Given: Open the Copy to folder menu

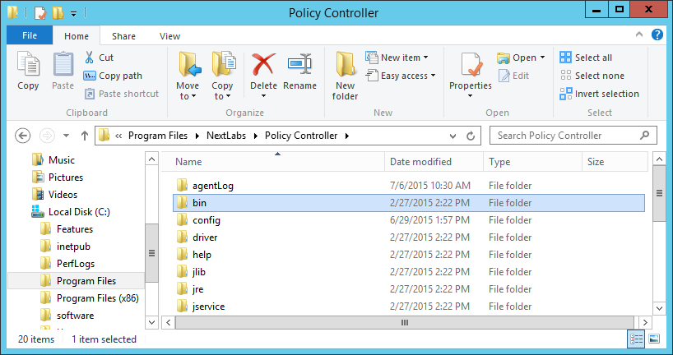Looking at the screenshot, I should pyautogui.click(x=223, y=76).
